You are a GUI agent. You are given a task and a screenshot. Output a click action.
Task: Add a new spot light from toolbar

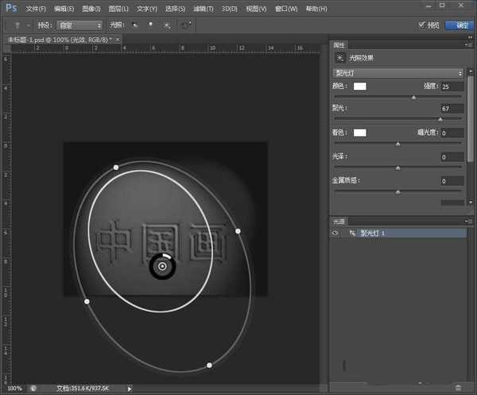136,25
